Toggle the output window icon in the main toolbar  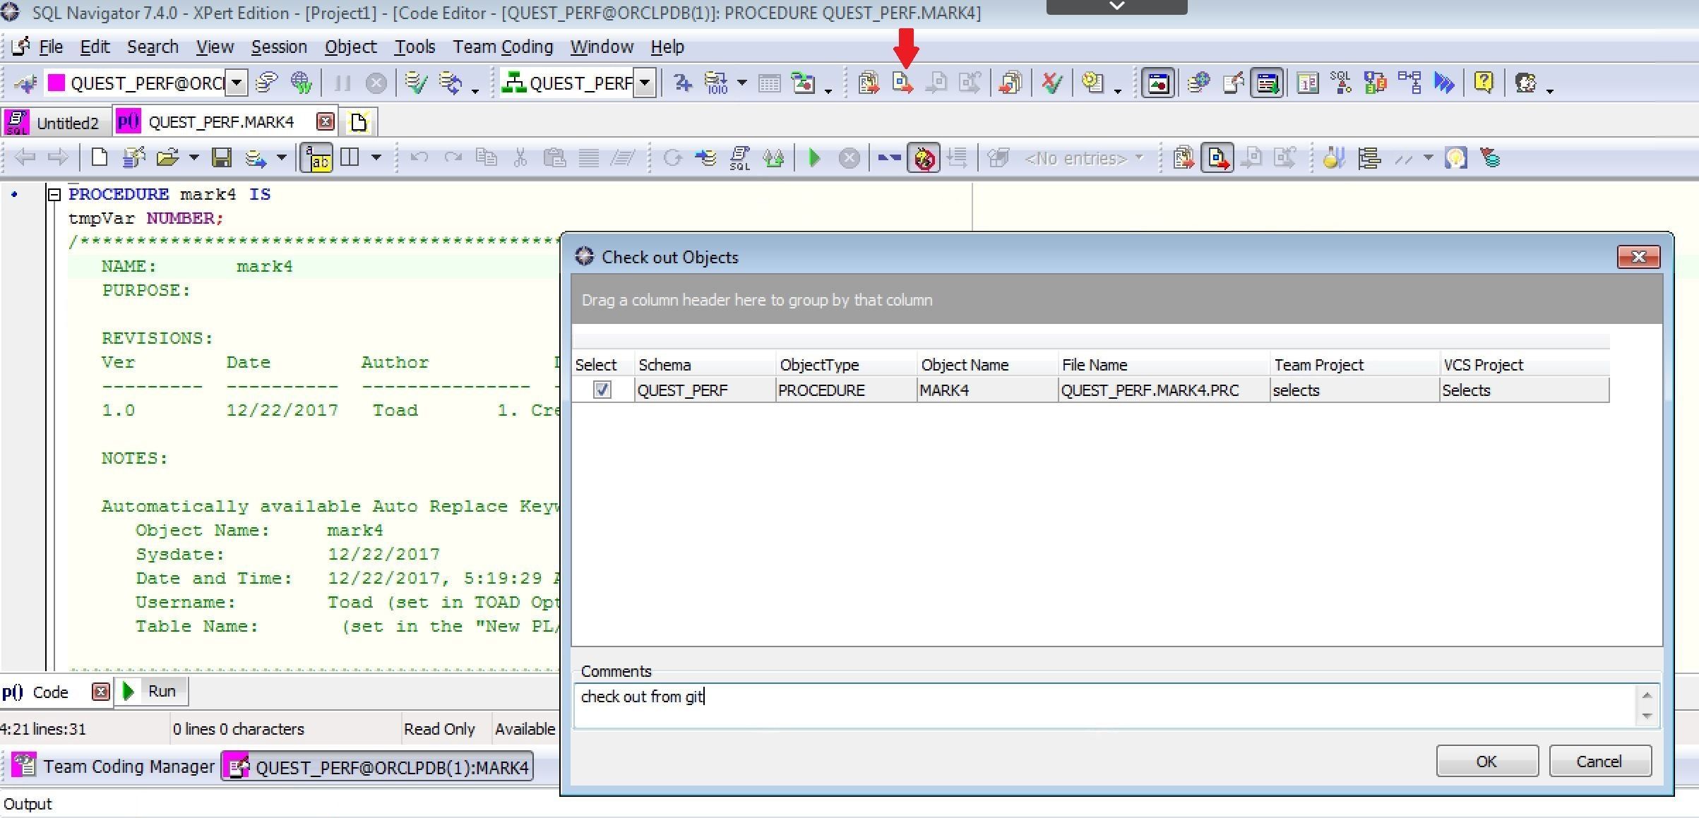click(x=1267, y=83)
